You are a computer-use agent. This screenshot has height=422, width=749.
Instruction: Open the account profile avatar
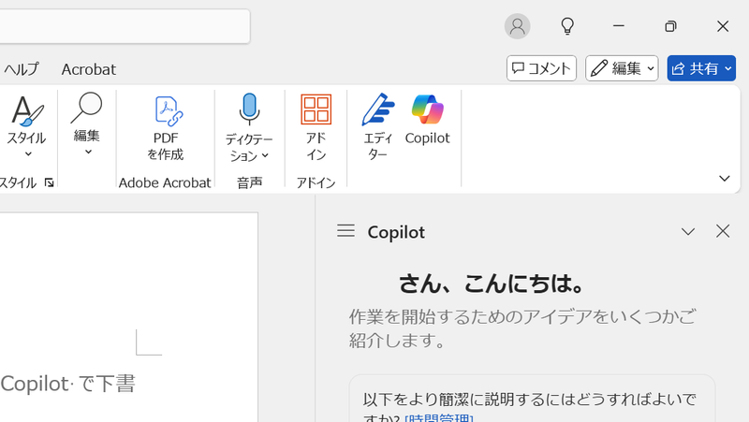point(518,26)
